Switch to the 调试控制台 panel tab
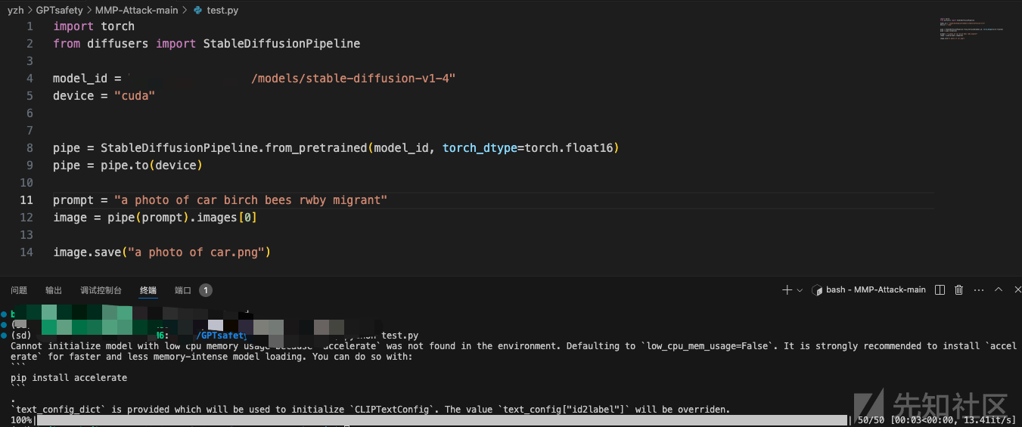The height and width of the screenshot is (427, 1022). (x=101, y=290)
